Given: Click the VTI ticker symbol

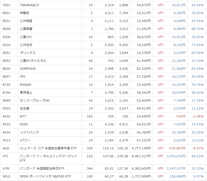Looking at the screenshot, I should [5, 156].
